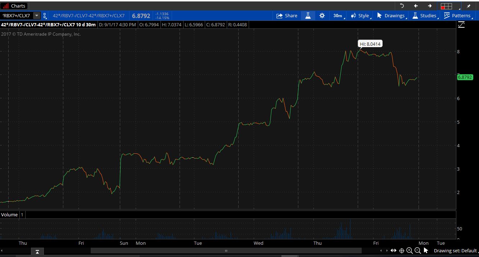Screen dimensions: 479x257
Task: Click the horizontal time scrollbar handle
Action: pos(226,251)
